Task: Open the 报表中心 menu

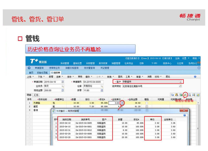Action: [x=167, y=63]
